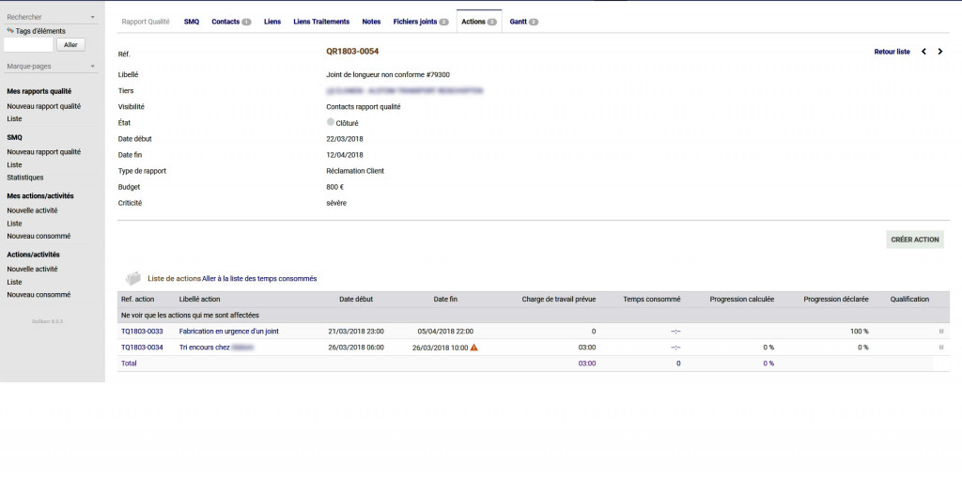Click Retour liste link

pyautogui.click(x=892, y=52)
